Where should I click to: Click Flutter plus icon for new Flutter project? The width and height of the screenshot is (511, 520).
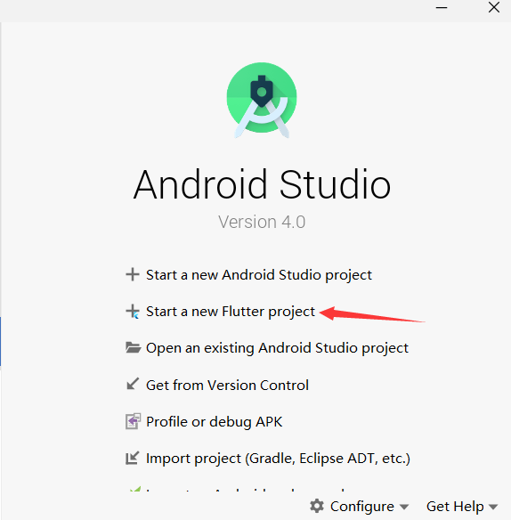coord(133,312)
